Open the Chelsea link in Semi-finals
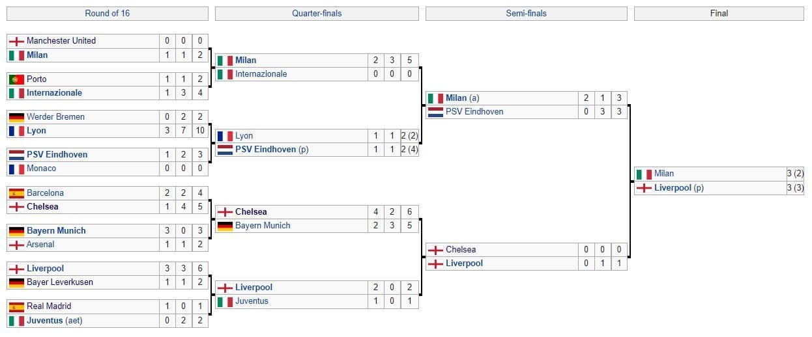 pos(461,250)
